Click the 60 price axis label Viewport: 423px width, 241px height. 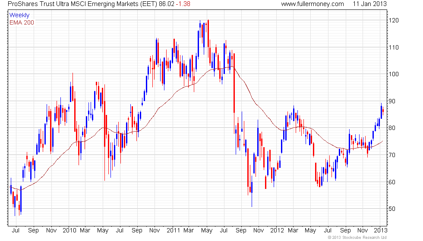tap(392, 182)
